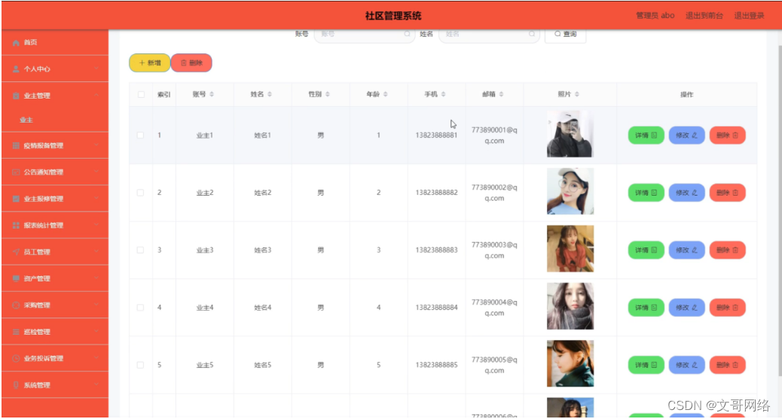782x419 pixels.
Task: Click the phone icon beside 系统管理
Action: (16, 384)
